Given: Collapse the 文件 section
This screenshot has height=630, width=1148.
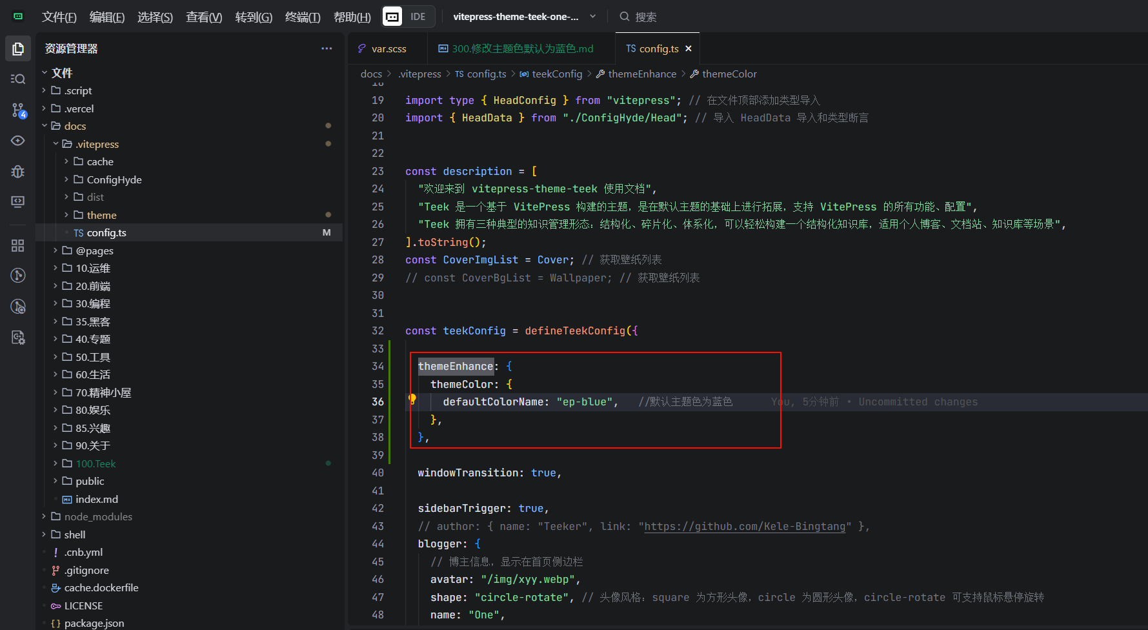Looking at the screenshot, I should pos(45,72).
